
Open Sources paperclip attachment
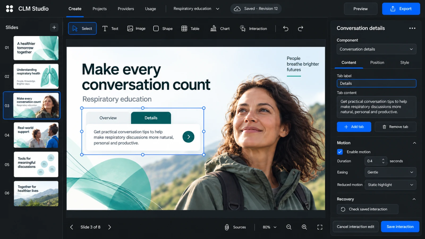pos(235,227)
